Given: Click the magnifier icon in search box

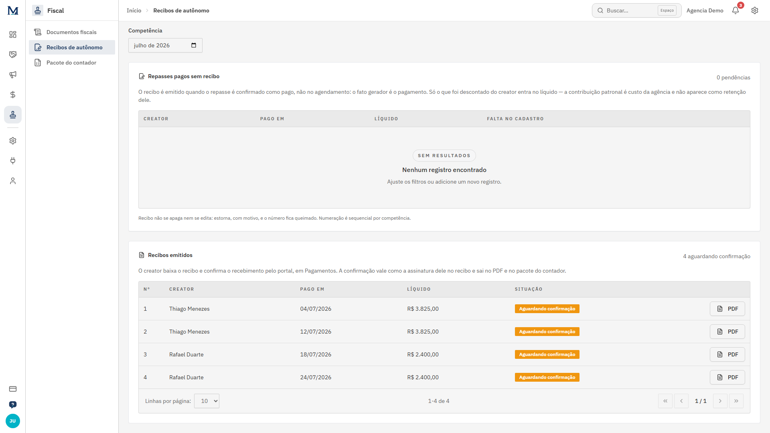Looking at the screenshot, I should (600, 10).
